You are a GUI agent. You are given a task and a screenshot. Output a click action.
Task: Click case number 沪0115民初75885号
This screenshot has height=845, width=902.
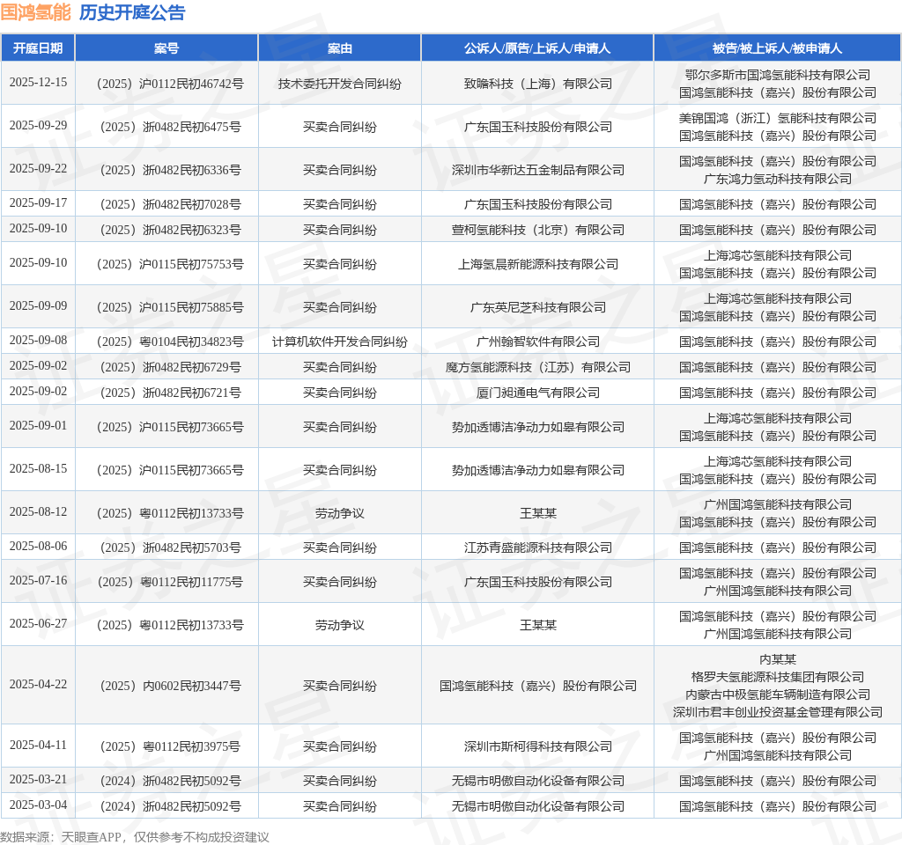point(170,307)
